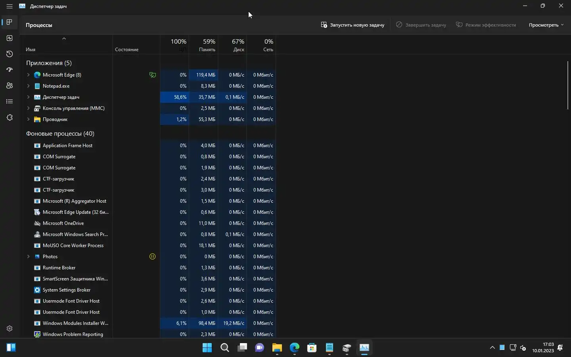Viewport: 571px width, 357px height.
Task: Click the 119,4 МБ memory cell
Action: pos(203,75)
